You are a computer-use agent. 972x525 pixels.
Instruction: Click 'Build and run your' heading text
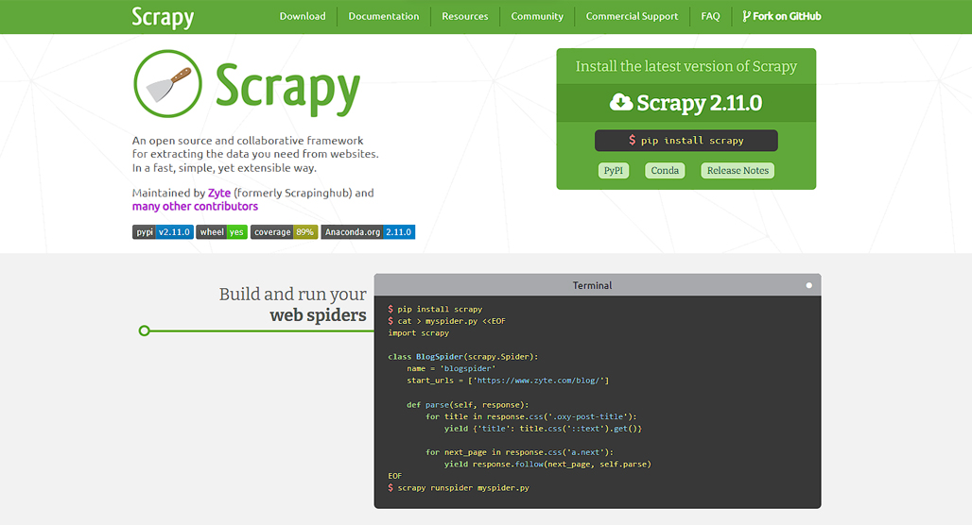292,294
